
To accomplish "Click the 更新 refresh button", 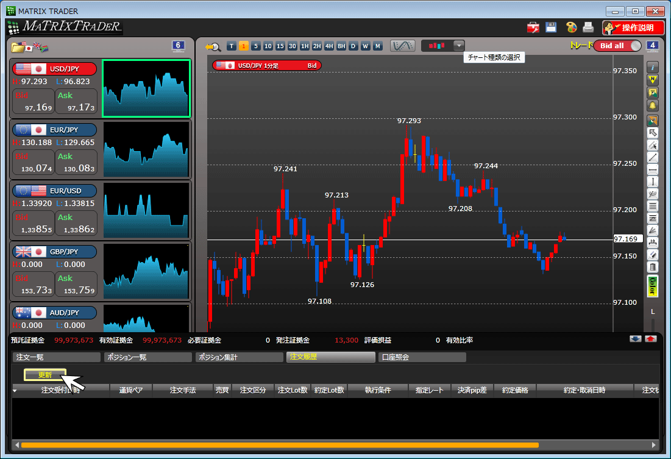I will (45, 375).
